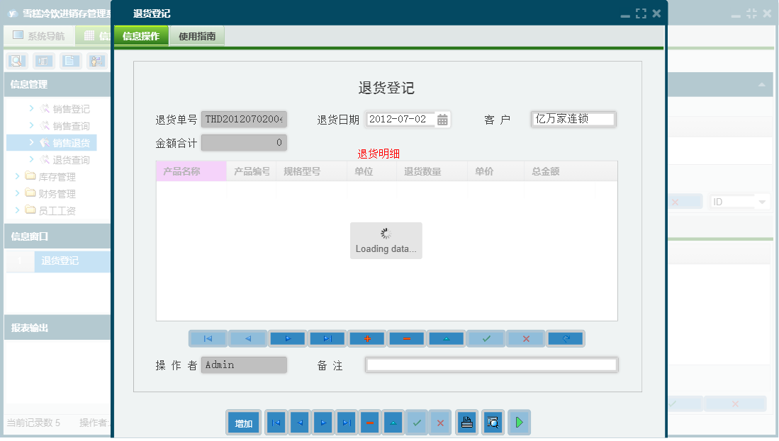Image resolution: width=779 pixels, height=441 pixels.
Task: Jump to last record with navigator icon
Action: (x=327, y=338)
